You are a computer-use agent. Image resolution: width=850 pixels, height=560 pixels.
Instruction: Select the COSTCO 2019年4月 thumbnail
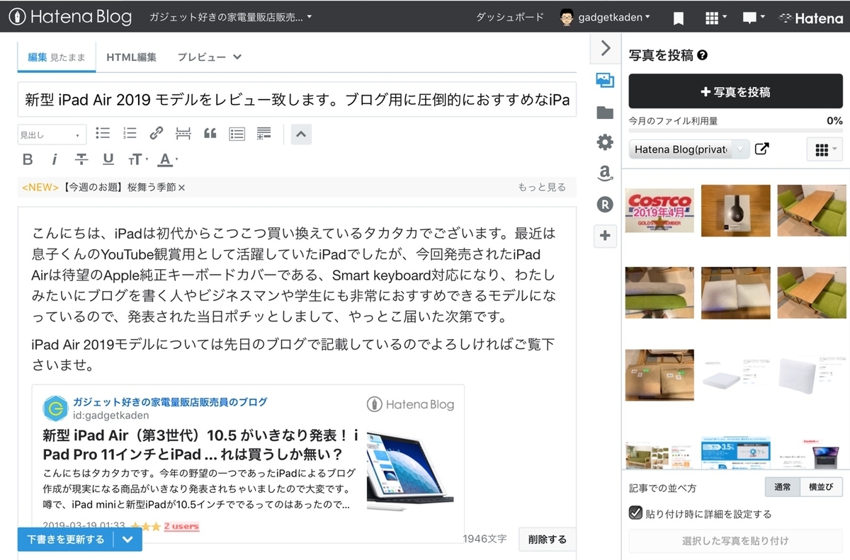point(659,210)
